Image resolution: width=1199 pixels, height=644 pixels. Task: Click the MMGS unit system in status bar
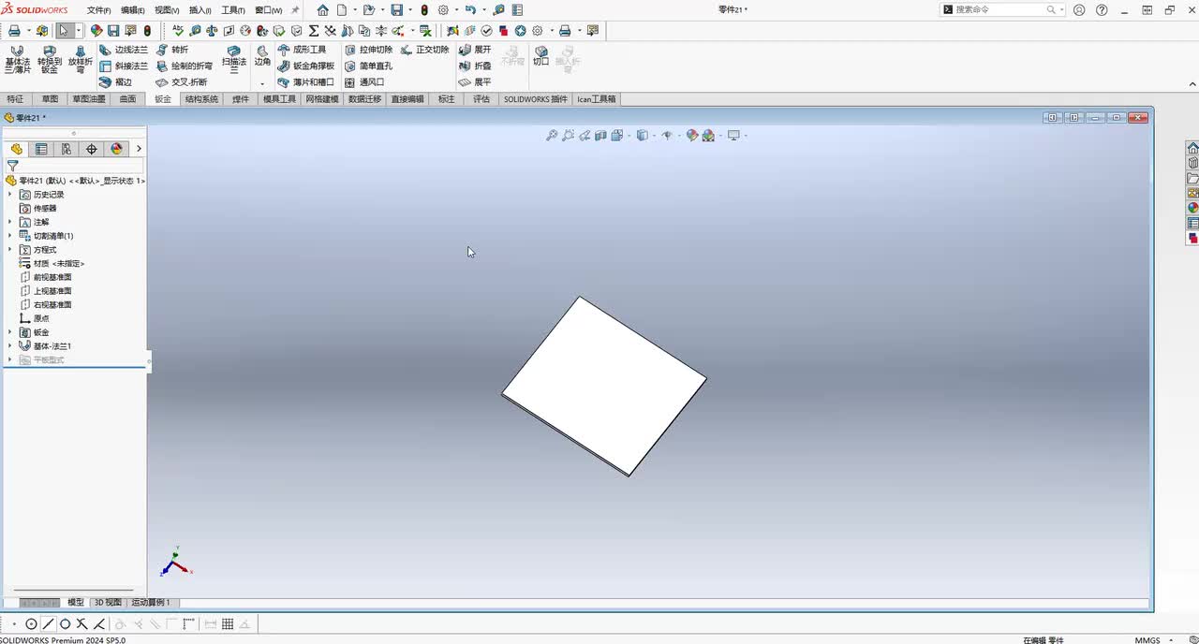click(x=1147, y=640)
